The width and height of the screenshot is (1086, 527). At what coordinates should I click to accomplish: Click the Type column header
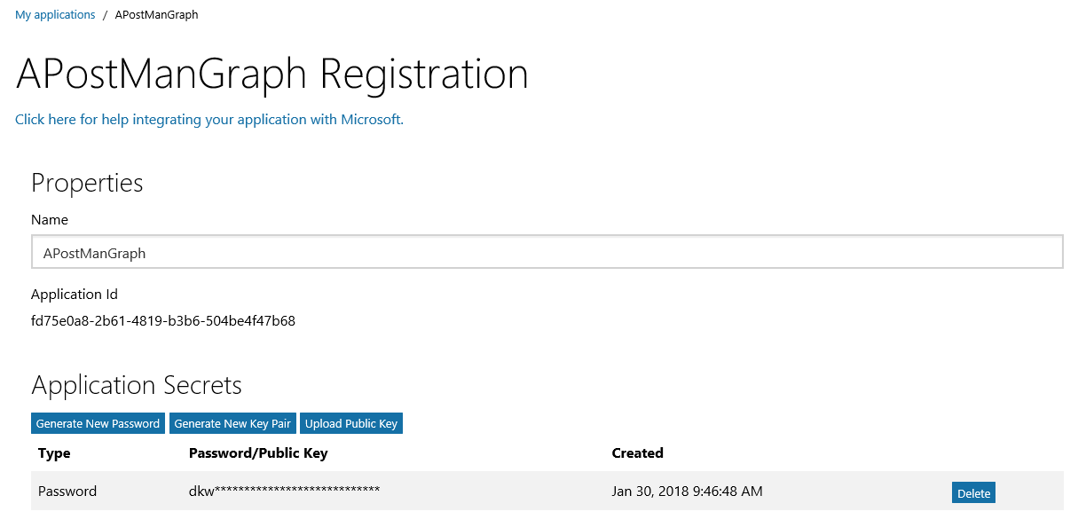53,452
